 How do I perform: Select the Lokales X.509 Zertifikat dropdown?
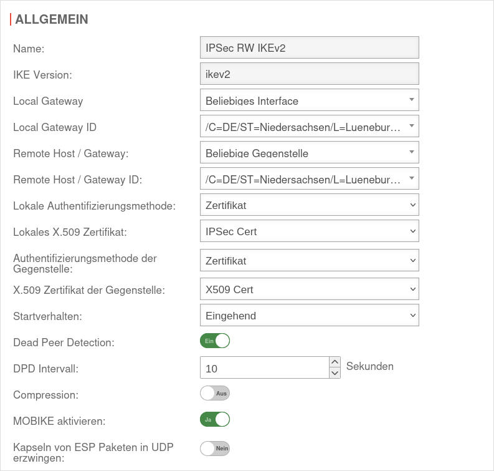coord(309,231)
